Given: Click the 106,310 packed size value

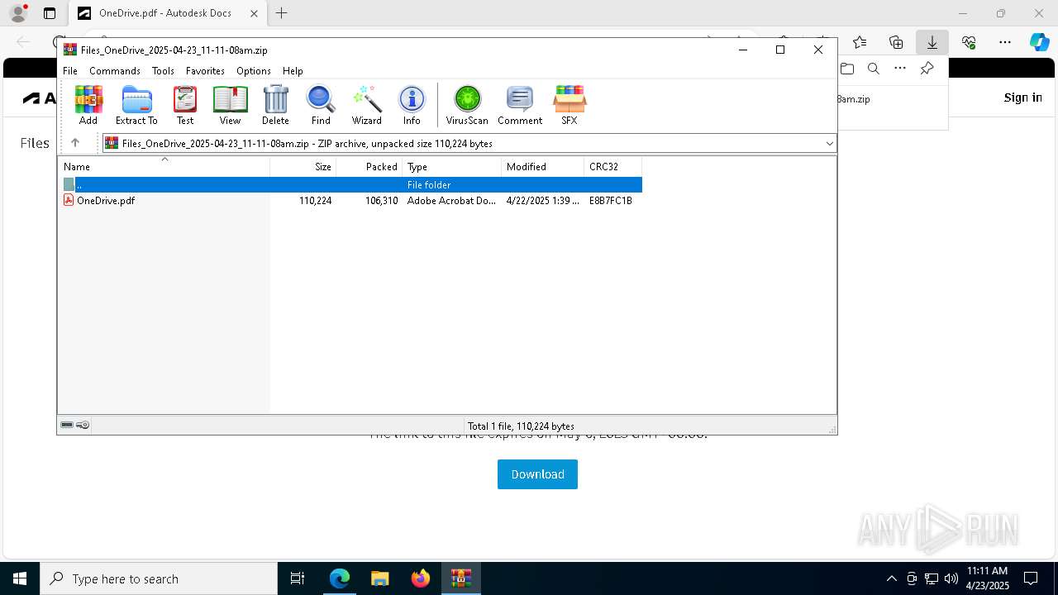Looking at the screenshot, I should pyautogui.click(x=381, y=201).
